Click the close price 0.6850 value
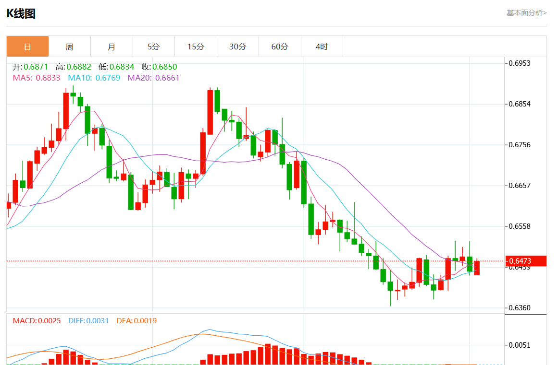Screen dimensions: 558x365 click(165, 67)
